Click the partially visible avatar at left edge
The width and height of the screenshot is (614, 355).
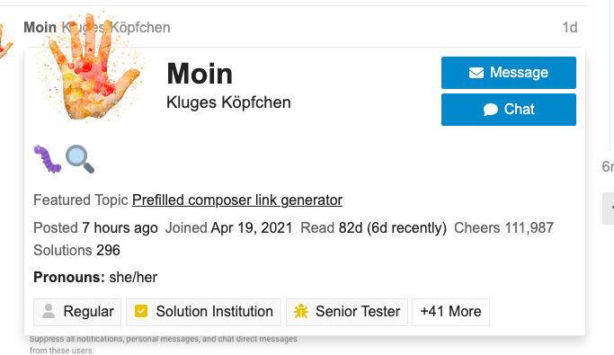(x=5, y=42)
